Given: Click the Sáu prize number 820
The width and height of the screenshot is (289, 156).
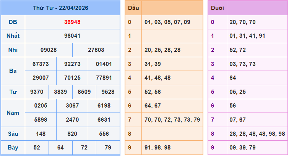Looking at the screenshot, I should click(72, 134).
